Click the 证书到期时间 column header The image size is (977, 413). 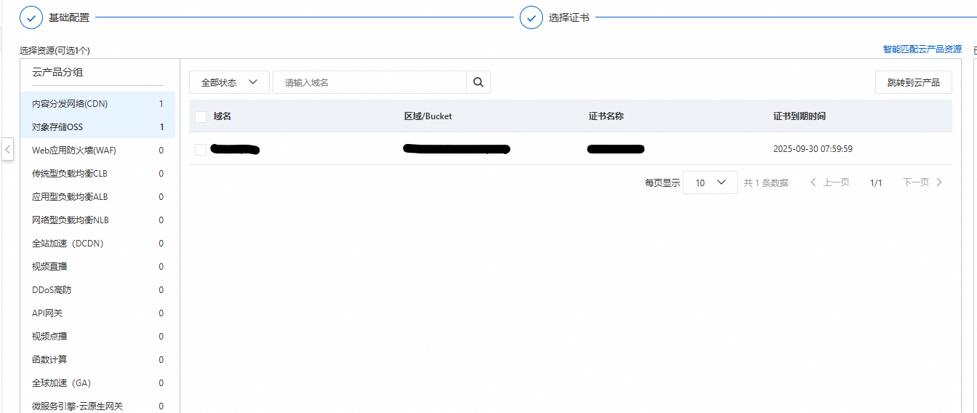click(x=800, y=116)
